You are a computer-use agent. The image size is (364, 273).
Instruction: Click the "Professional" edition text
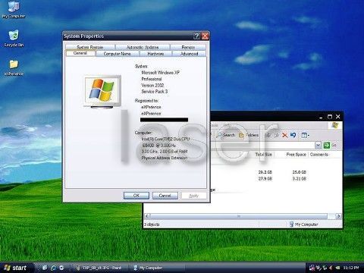pyautogui.click(x=152, y=79)
